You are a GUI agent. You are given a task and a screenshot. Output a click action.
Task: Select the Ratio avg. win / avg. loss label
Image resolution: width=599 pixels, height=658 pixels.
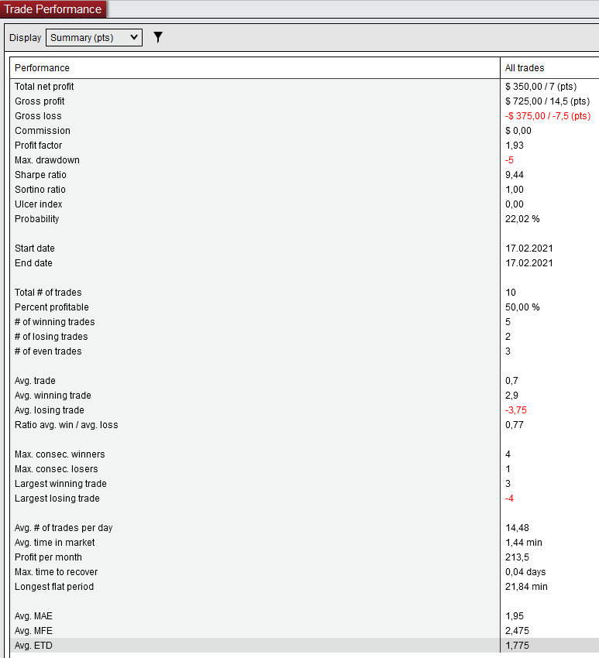[x=67, y=425]
